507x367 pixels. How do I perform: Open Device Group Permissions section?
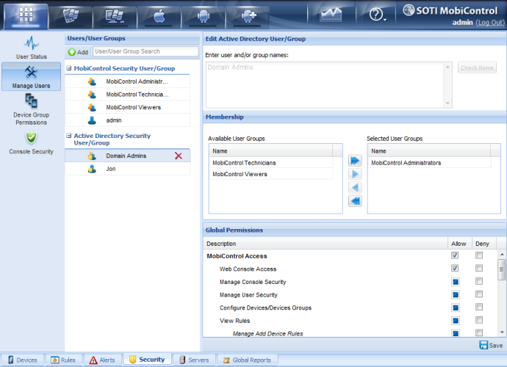[x=32, y=109]
